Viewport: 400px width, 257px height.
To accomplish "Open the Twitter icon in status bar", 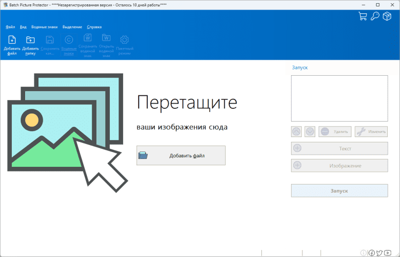I will tap(379, 253).
